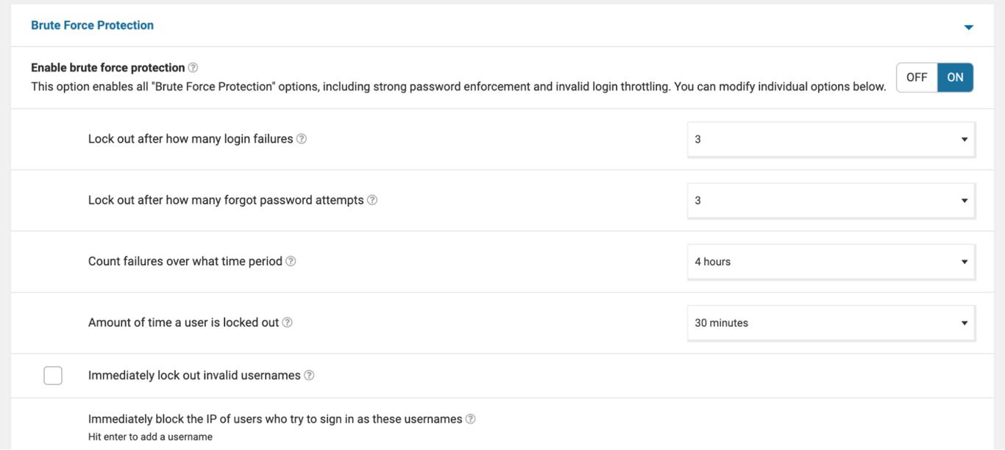
Task: Open the lockout duration dropdown
Action: 830,322
